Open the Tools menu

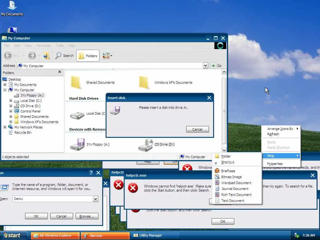60,46
